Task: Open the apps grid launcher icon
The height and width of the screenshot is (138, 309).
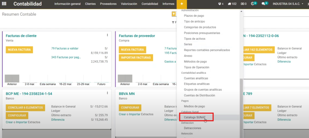Action: click(x=4, y=4)
